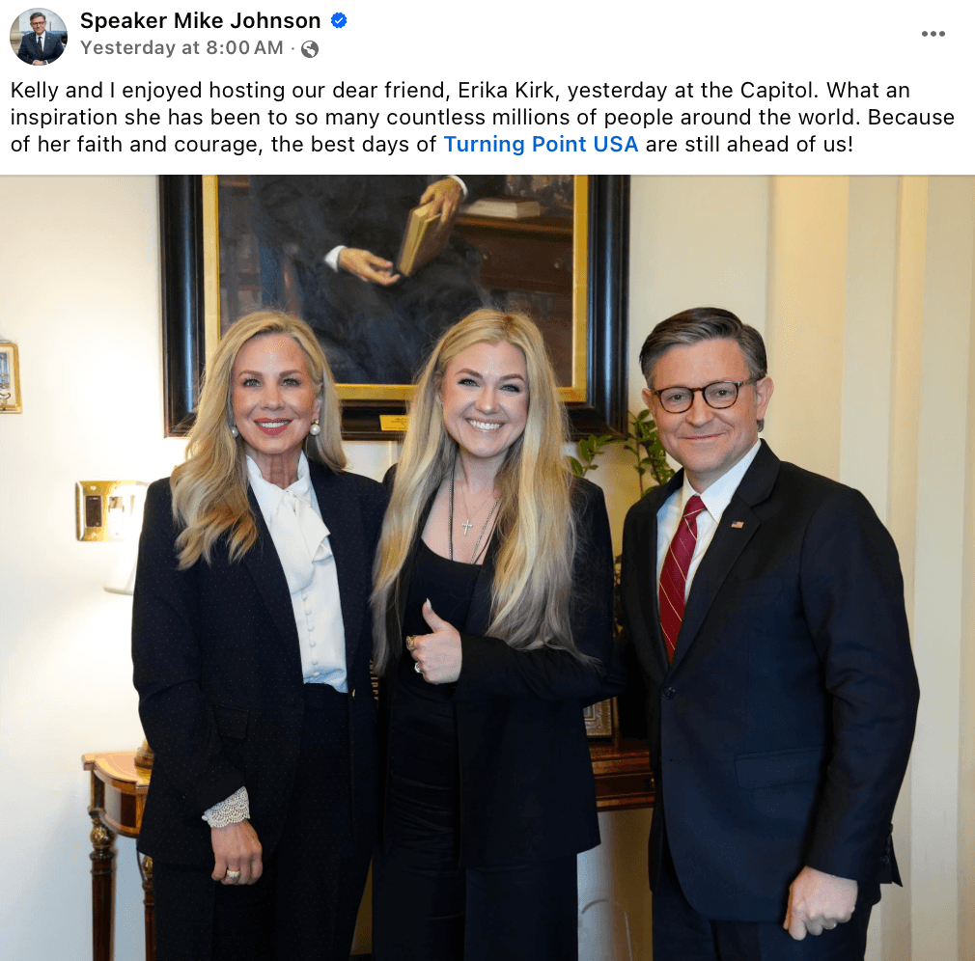Click the cross necklace in the photo
The width and height of the screenshot is (975, 961).
467,527
